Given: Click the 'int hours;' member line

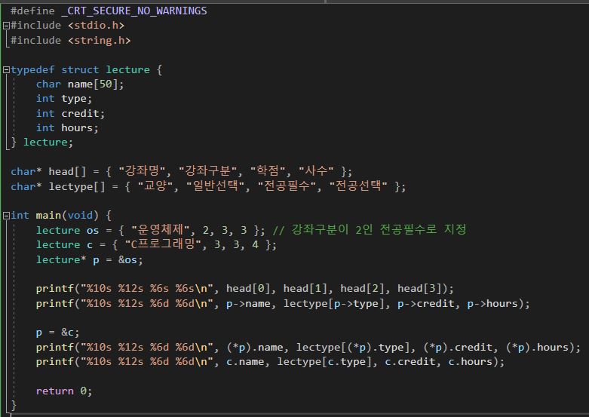Looking at the screenshot, I should pos(67,128).
